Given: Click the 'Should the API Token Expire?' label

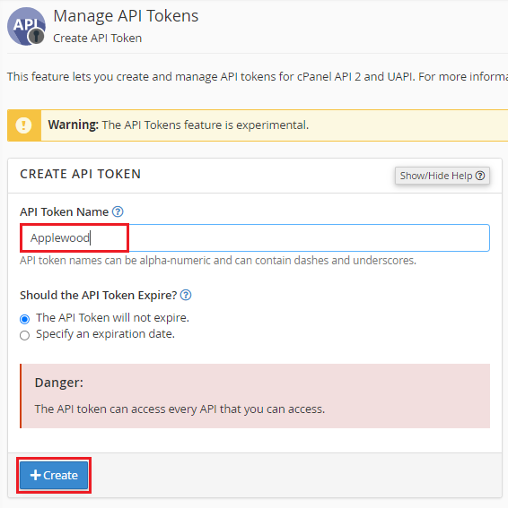Looking at the screenshot, I should (99, 296).
